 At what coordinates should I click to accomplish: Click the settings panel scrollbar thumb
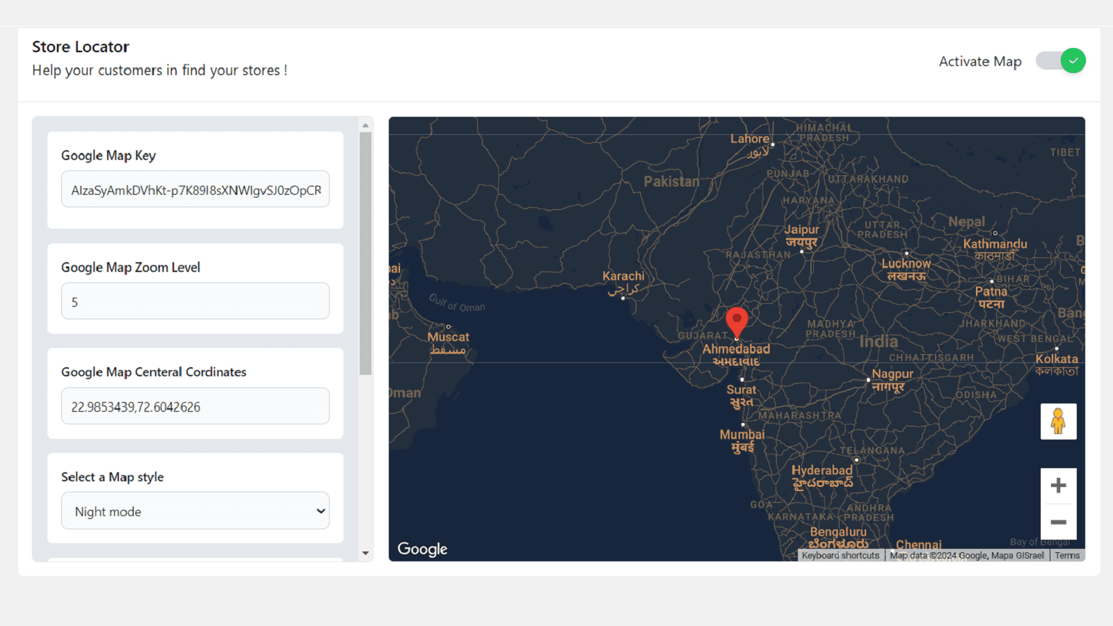tap(365, 254)
